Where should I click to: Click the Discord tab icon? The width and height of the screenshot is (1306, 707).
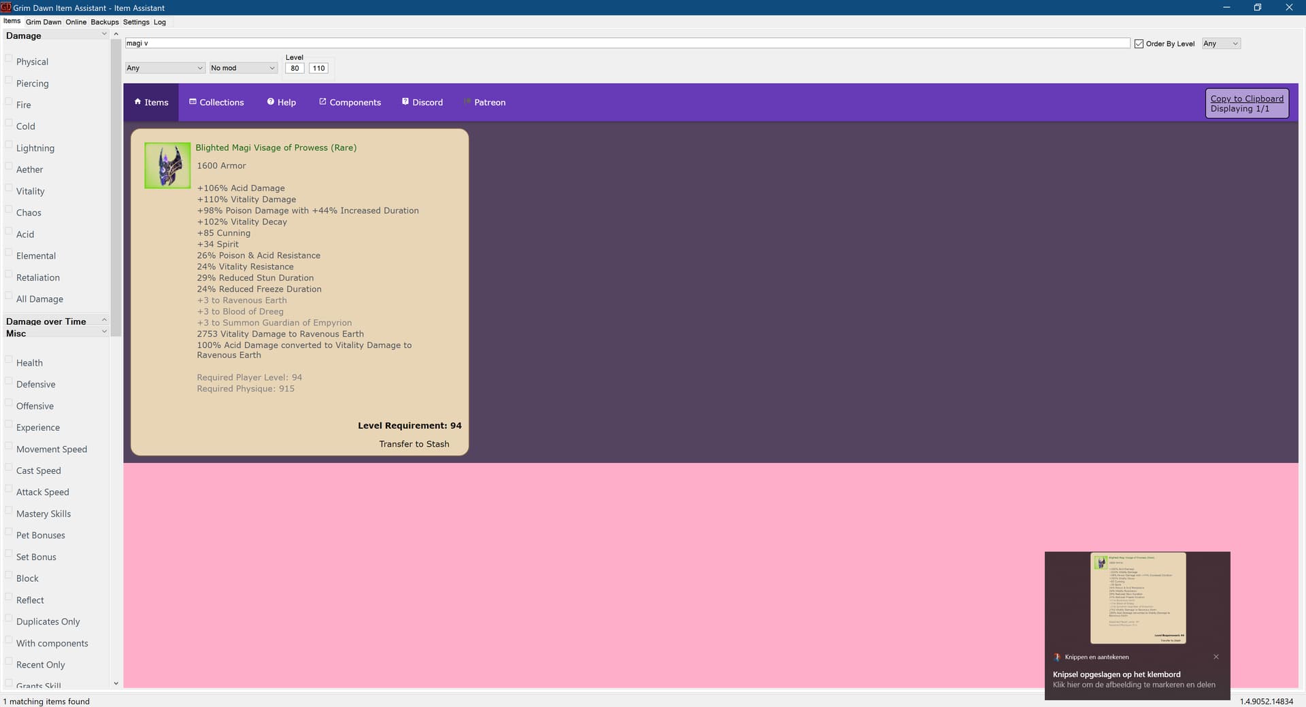pyautogui.click(x=405, y=102)
